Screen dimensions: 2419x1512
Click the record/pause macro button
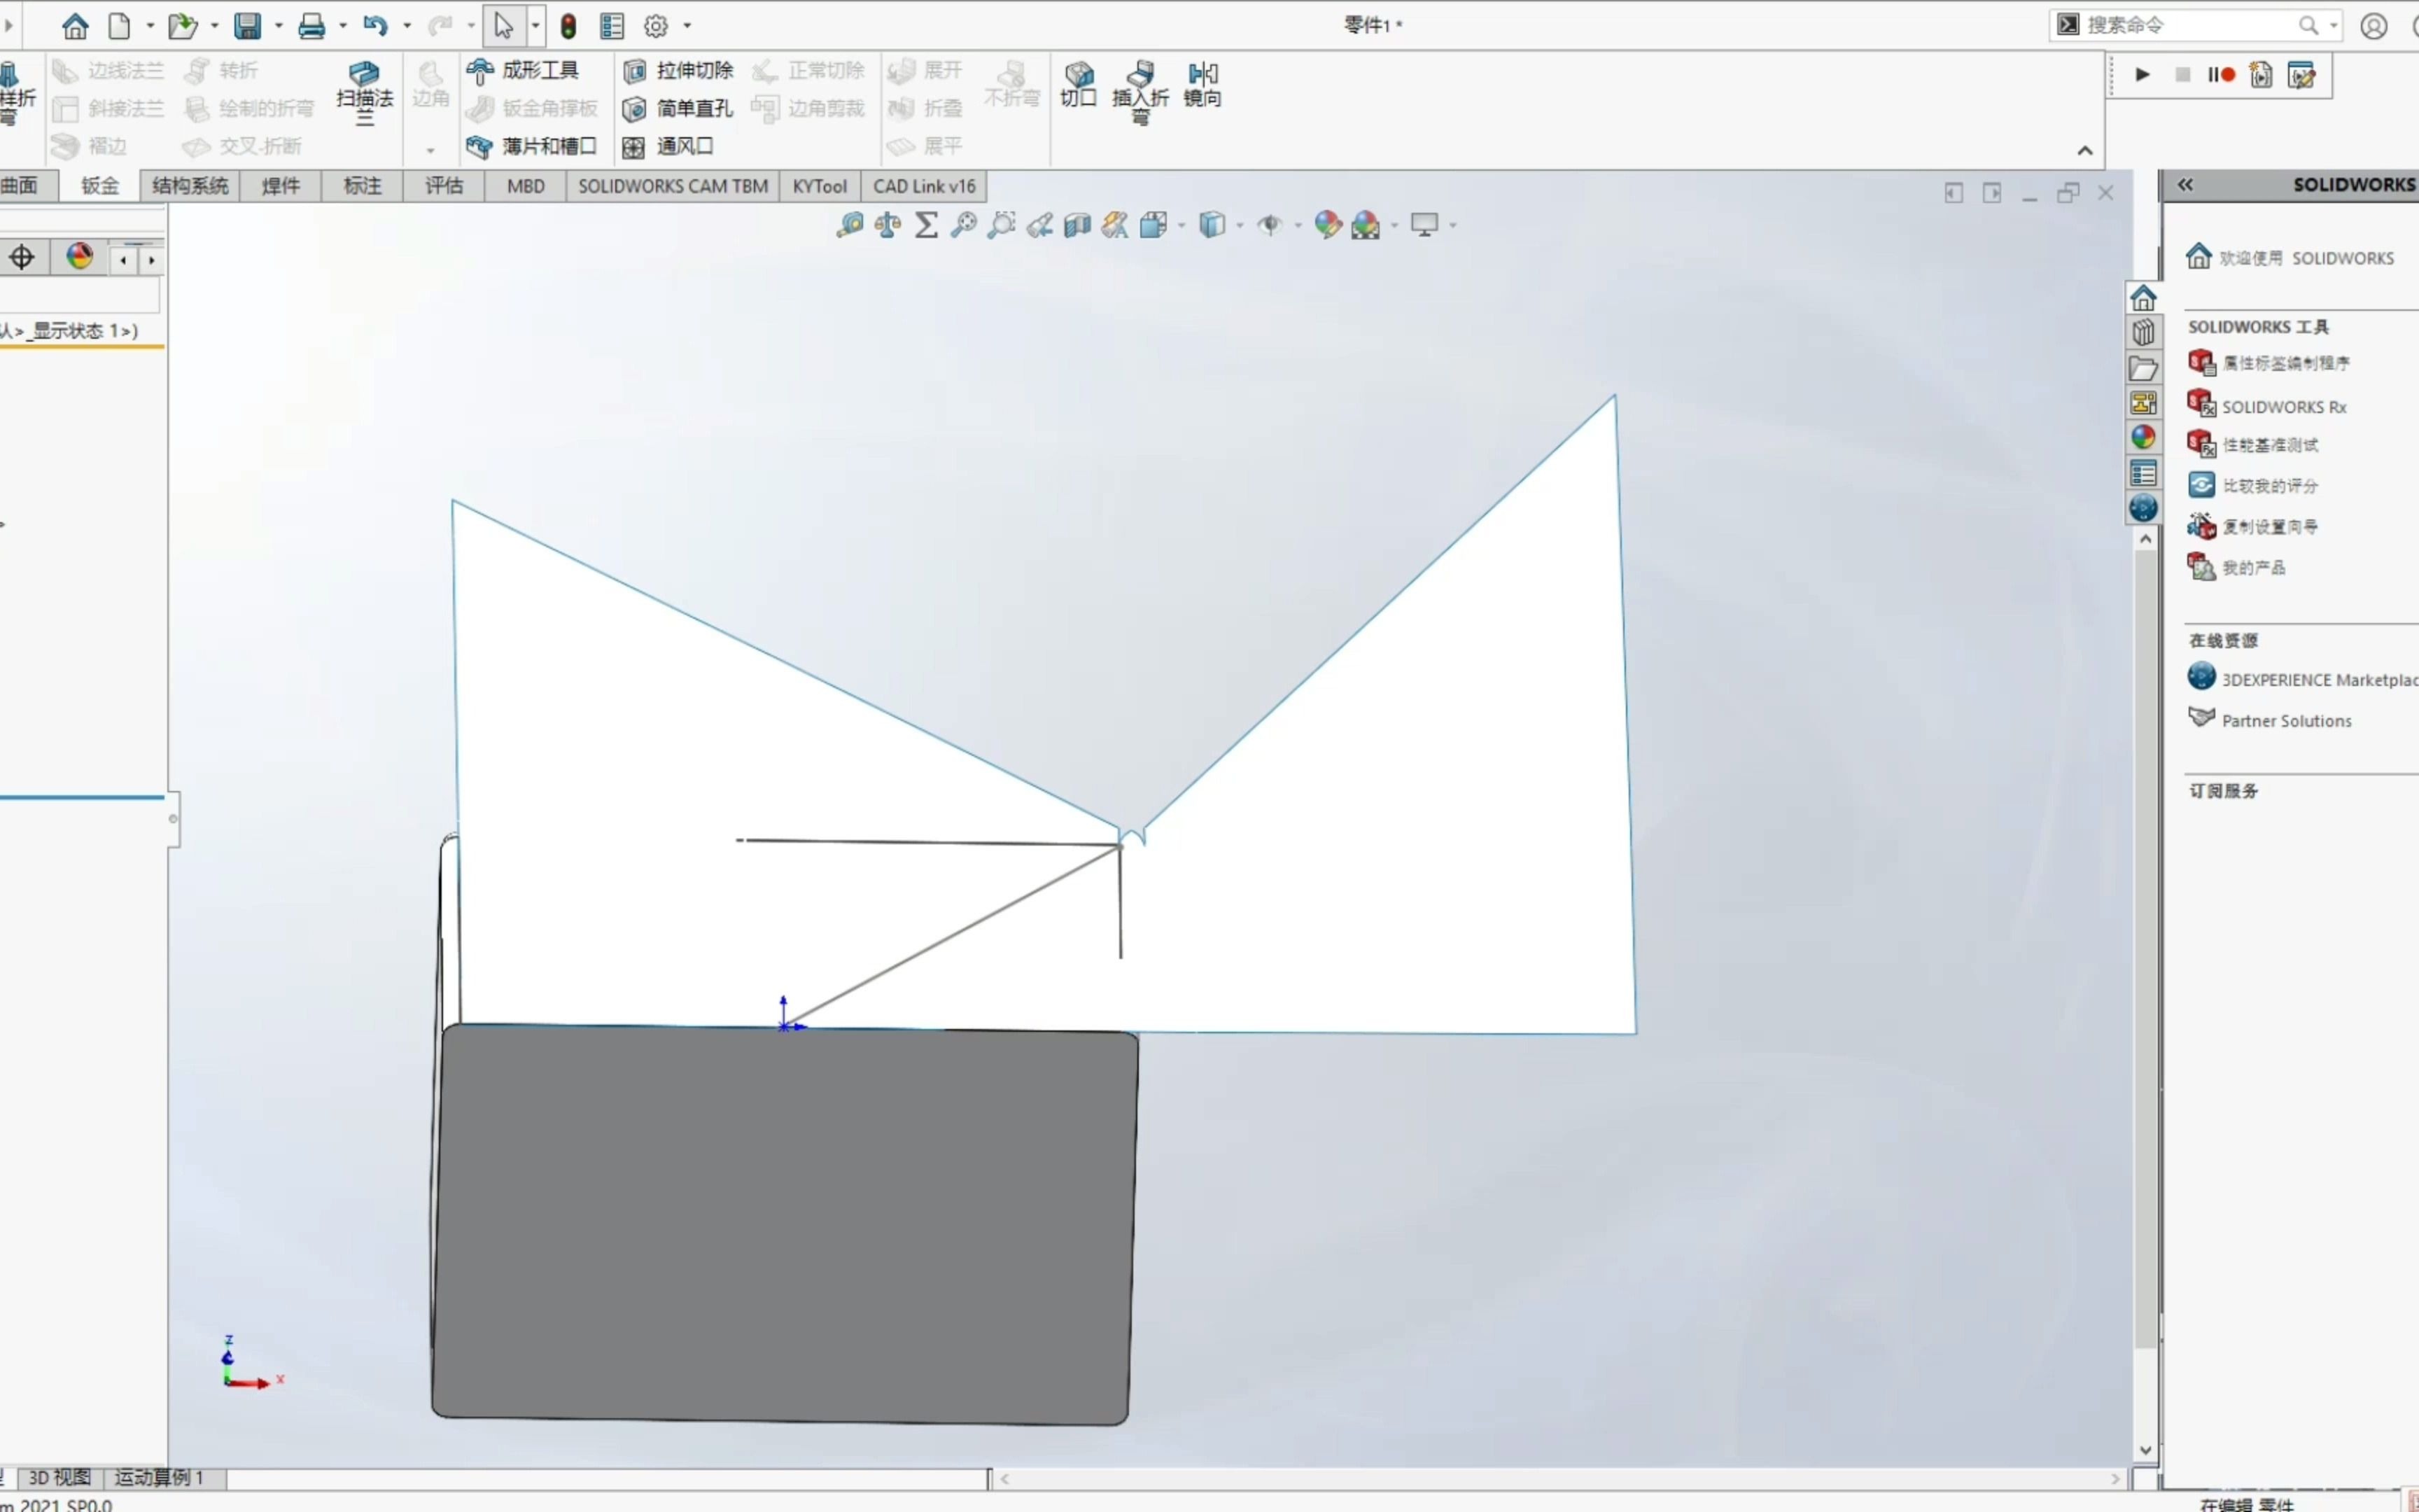[2221, 75]
